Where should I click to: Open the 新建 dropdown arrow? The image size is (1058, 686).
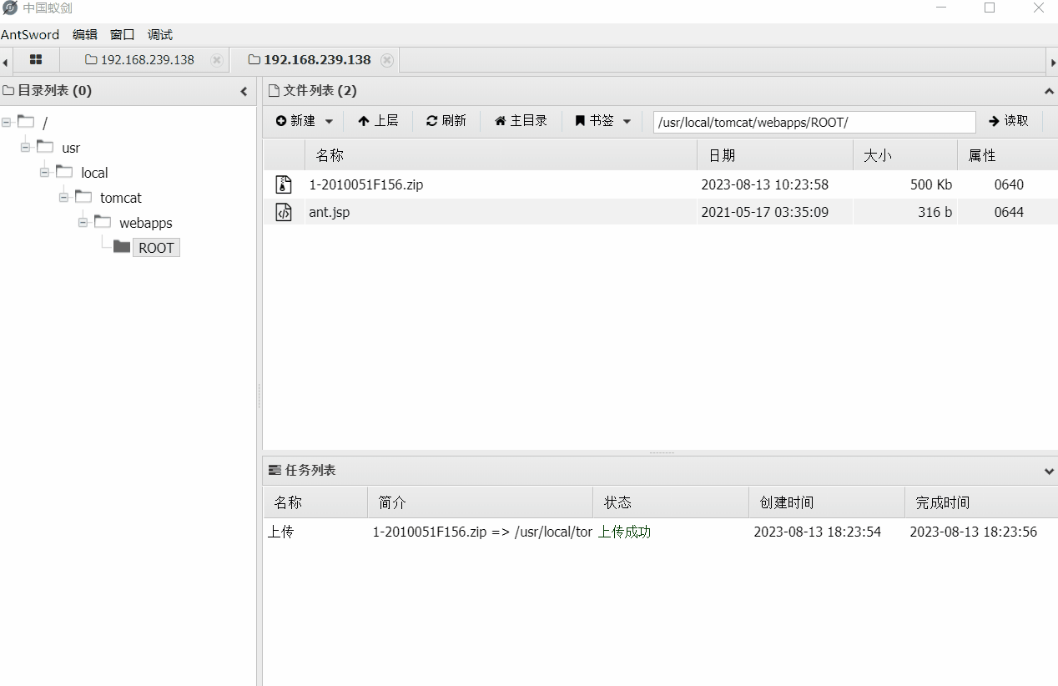click(329, 121)
